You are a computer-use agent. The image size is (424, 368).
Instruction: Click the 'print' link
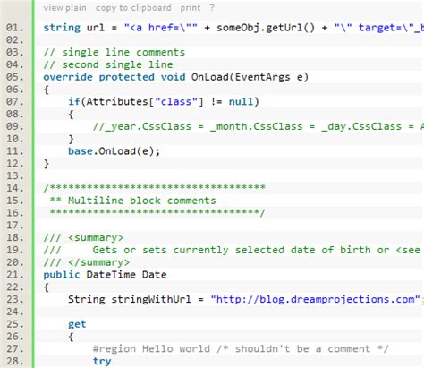tap(191, 8)
